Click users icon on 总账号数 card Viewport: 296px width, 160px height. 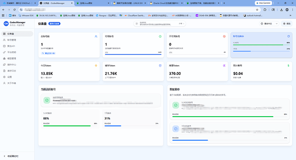[x=96, y=36]
